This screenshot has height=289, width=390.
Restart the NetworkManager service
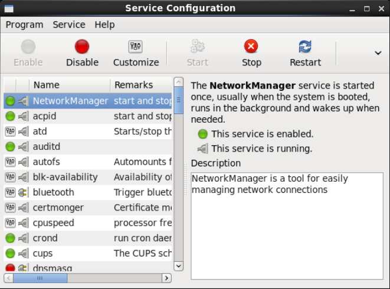coord(305,47)
